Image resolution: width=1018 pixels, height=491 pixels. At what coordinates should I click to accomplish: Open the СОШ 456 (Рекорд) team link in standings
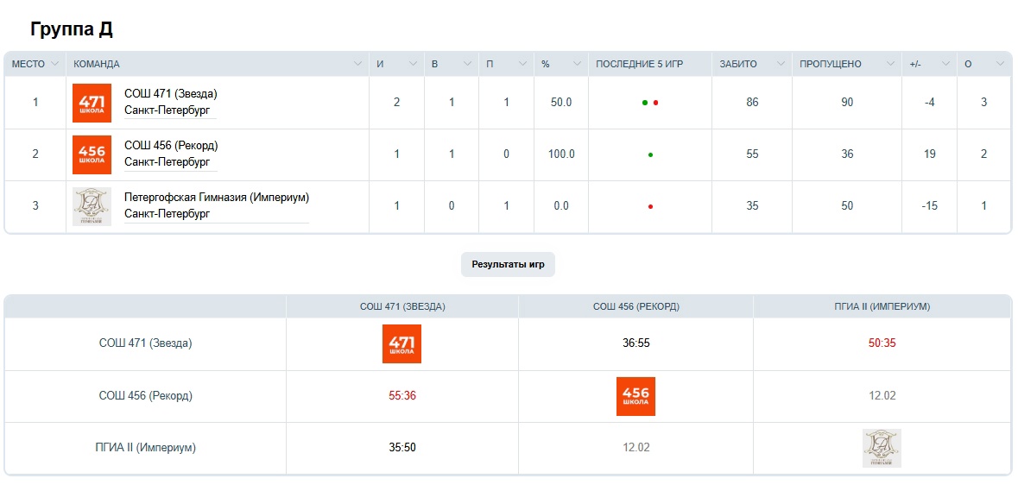tap(171, 145)
